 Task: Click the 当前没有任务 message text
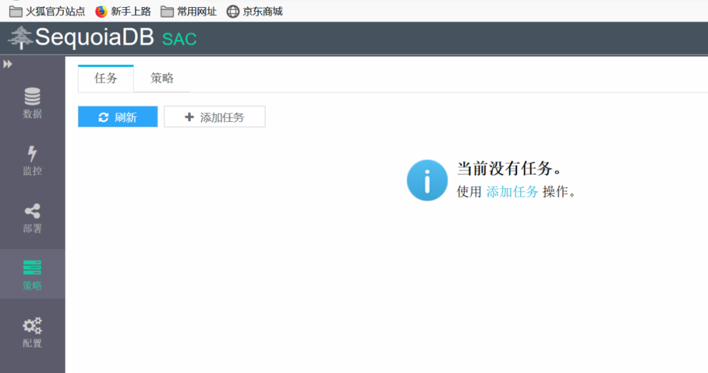coord(510,169)
